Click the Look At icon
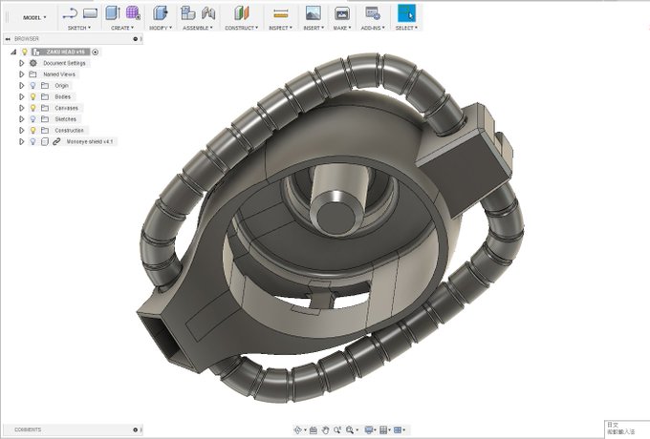The height and width of the screenshot is (439, 650). point(314,430)
